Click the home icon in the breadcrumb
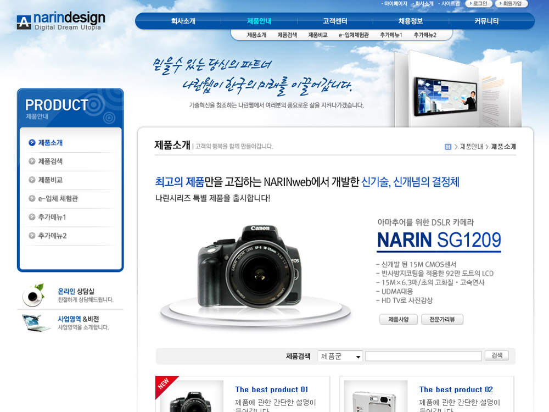 [448, 147]
